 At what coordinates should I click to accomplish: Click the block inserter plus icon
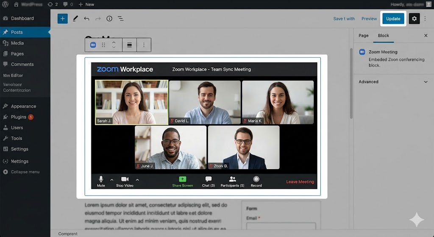coord(62,19)
